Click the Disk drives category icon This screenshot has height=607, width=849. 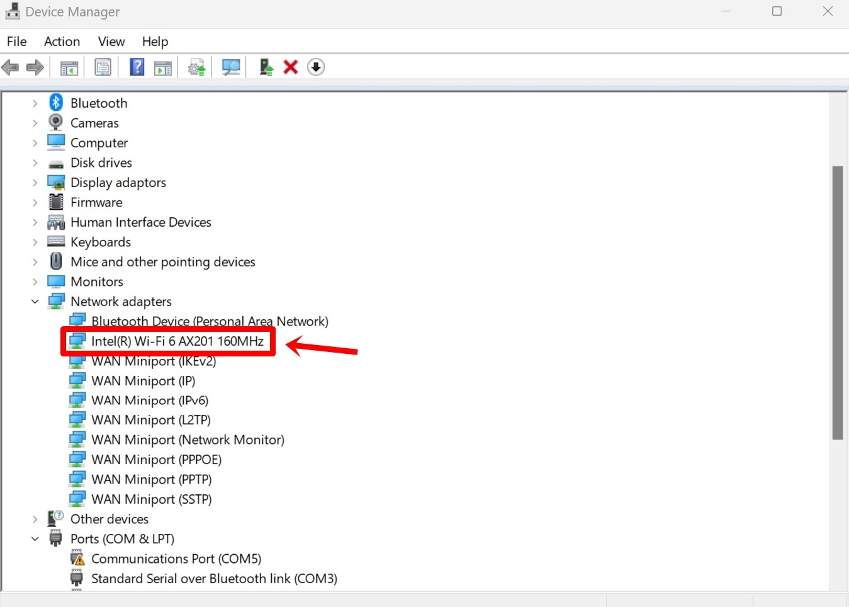pyautogui.click(x=56, y=163)
